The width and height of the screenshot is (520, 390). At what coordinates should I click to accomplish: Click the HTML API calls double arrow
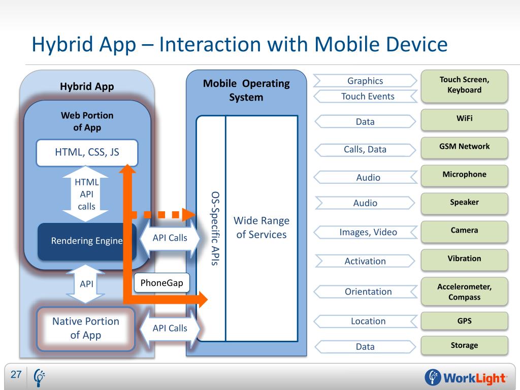(x=85, y=194)
